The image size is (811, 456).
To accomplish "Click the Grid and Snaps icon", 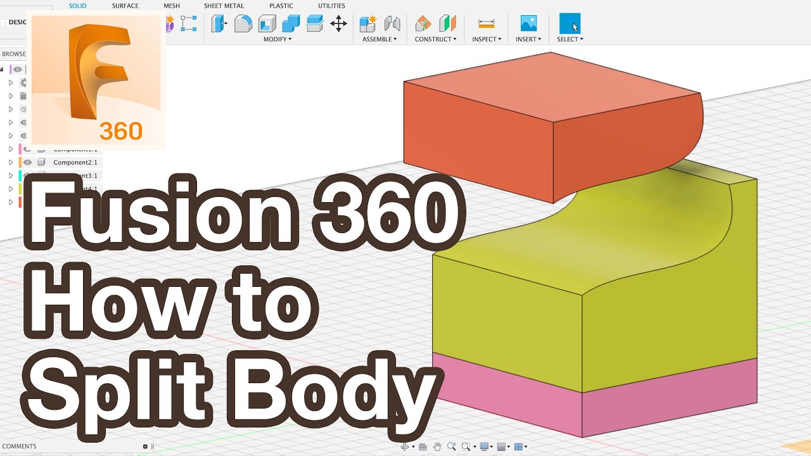I will coord(502,446).
